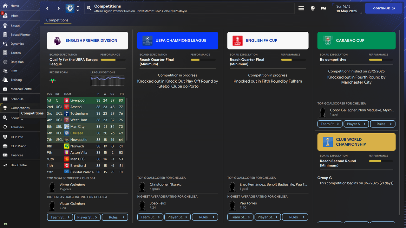Open the Inbox icon with notification badge
Image resolution: width=406 pixels, height=228 pixels.
tap(5, 15)
